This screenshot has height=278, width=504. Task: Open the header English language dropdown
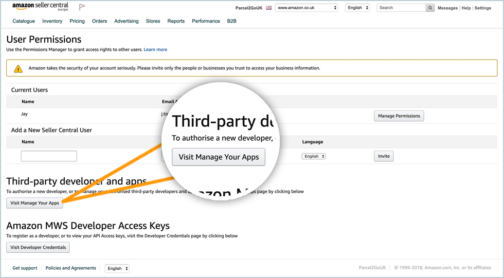click(x=358, y=8)
